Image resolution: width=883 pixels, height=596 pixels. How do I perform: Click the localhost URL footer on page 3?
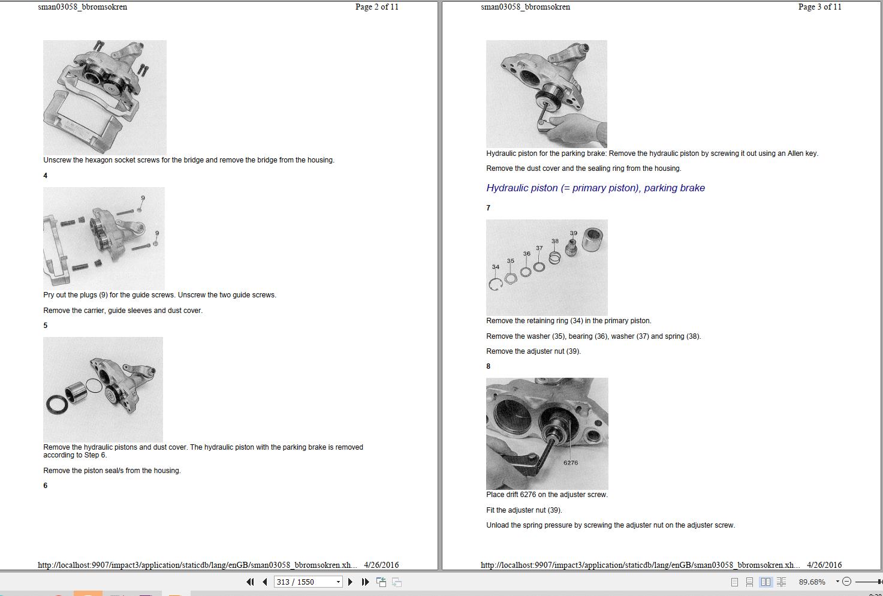640,565
